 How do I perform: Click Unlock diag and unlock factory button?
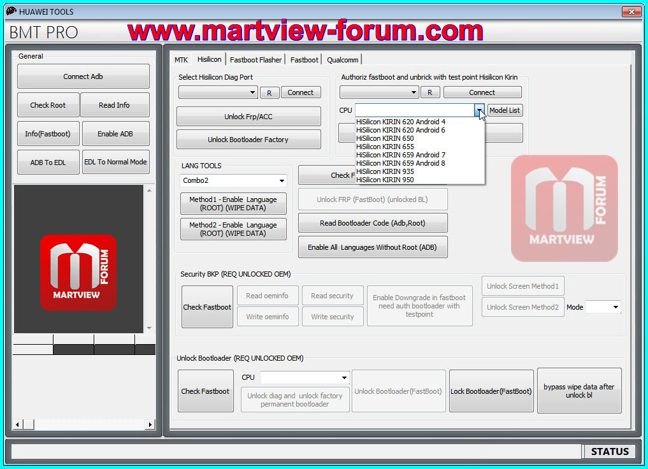pos(295,400)
